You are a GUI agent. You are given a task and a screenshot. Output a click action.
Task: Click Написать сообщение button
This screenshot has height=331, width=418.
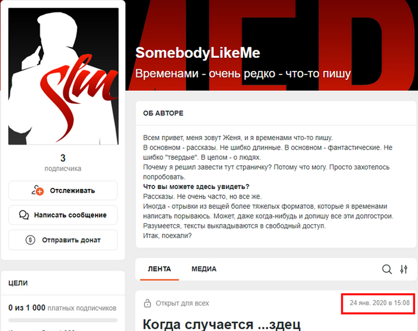tap(63, 215)
